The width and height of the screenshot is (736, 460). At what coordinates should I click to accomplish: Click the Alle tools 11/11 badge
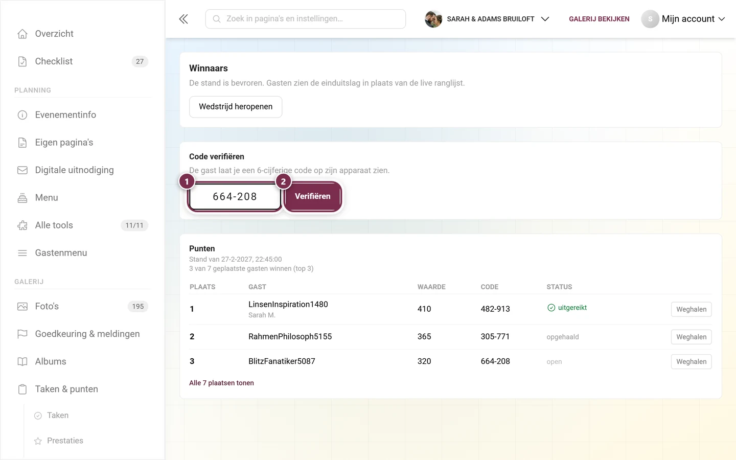[134, 225]
